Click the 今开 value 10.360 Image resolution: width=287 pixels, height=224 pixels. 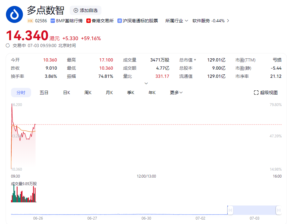point(50,60)
